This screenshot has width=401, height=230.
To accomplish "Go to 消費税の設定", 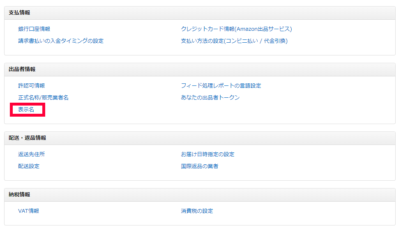I will [197, 211].
